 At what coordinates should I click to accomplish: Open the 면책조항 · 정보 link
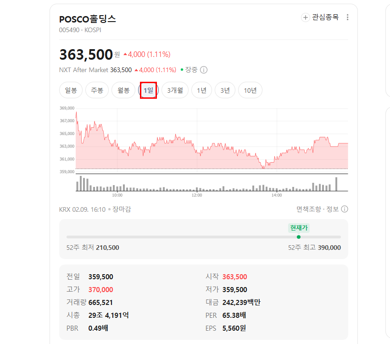[x=318, y=209]
